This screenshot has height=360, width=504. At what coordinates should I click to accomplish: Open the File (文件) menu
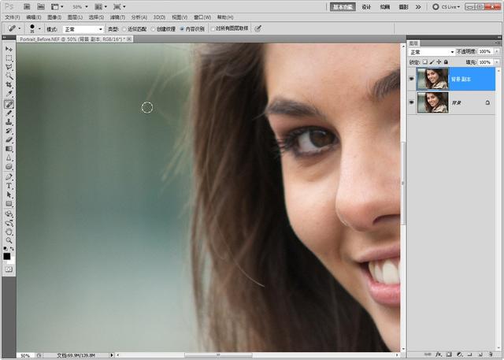click(x=13, y=17)
